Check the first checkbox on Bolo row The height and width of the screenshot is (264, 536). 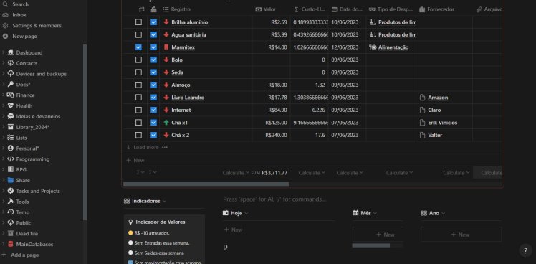(x=138, y=60)
